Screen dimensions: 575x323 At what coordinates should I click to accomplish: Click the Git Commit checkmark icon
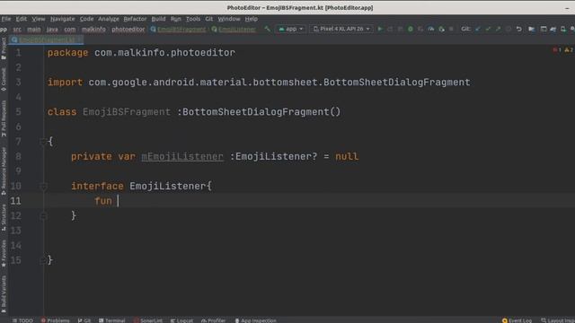coord(488,29)
